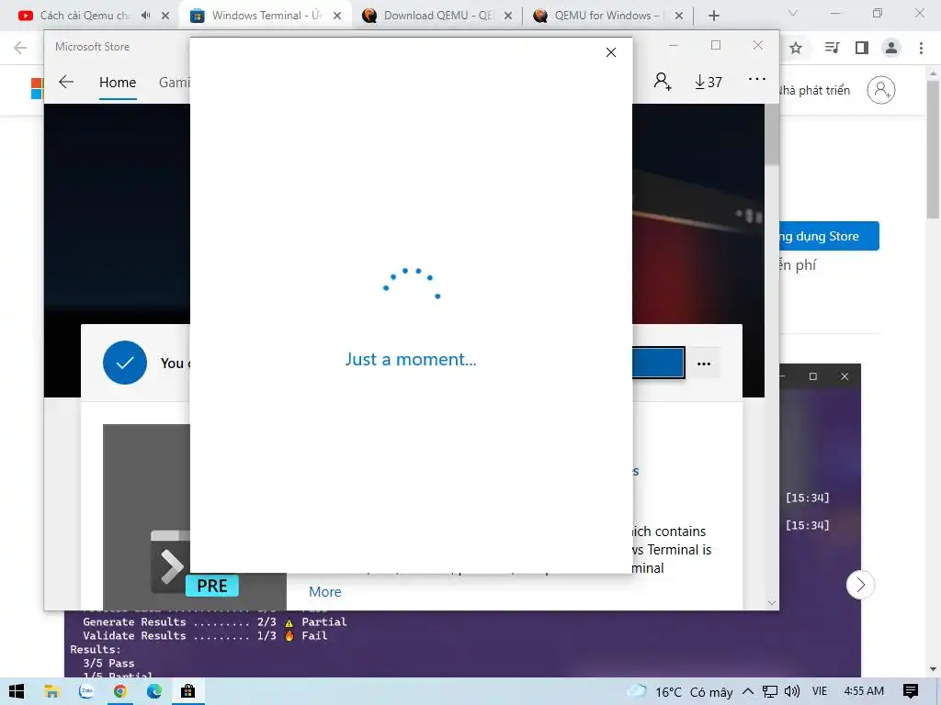This screenshot has height=705, width=941.
Task: Open the Store 'See more' ellipsis menu
Action: (x=757, y=79)
